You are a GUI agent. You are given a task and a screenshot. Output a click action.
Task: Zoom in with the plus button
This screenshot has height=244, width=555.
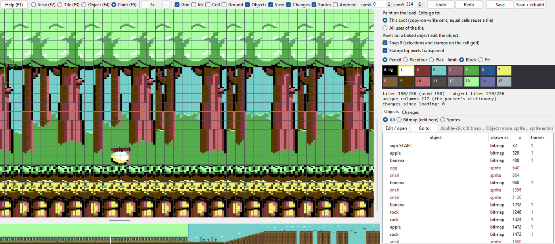(165, 5)
